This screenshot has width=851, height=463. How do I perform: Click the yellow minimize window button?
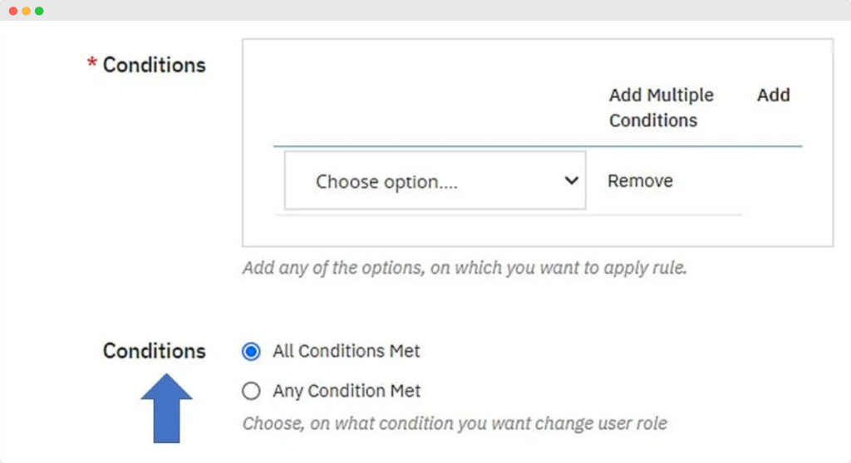[26, 11]
